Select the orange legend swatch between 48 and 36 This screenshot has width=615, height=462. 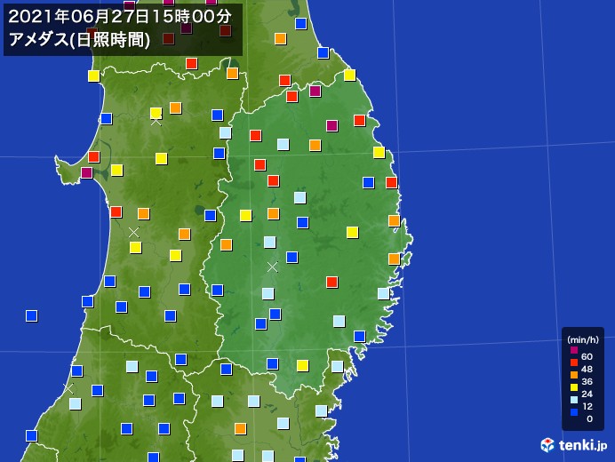pyautogui.click(x=574, y=375)
